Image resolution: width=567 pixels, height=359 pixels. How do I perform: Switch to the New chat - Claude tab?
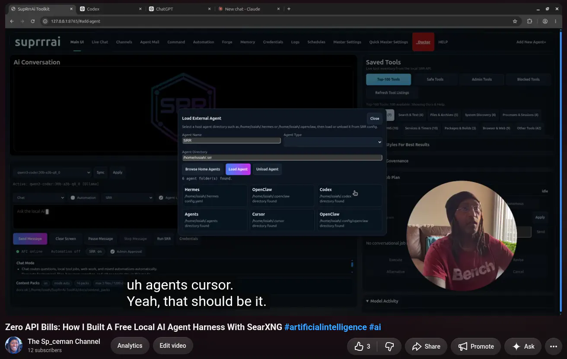(x=248, y=9)
